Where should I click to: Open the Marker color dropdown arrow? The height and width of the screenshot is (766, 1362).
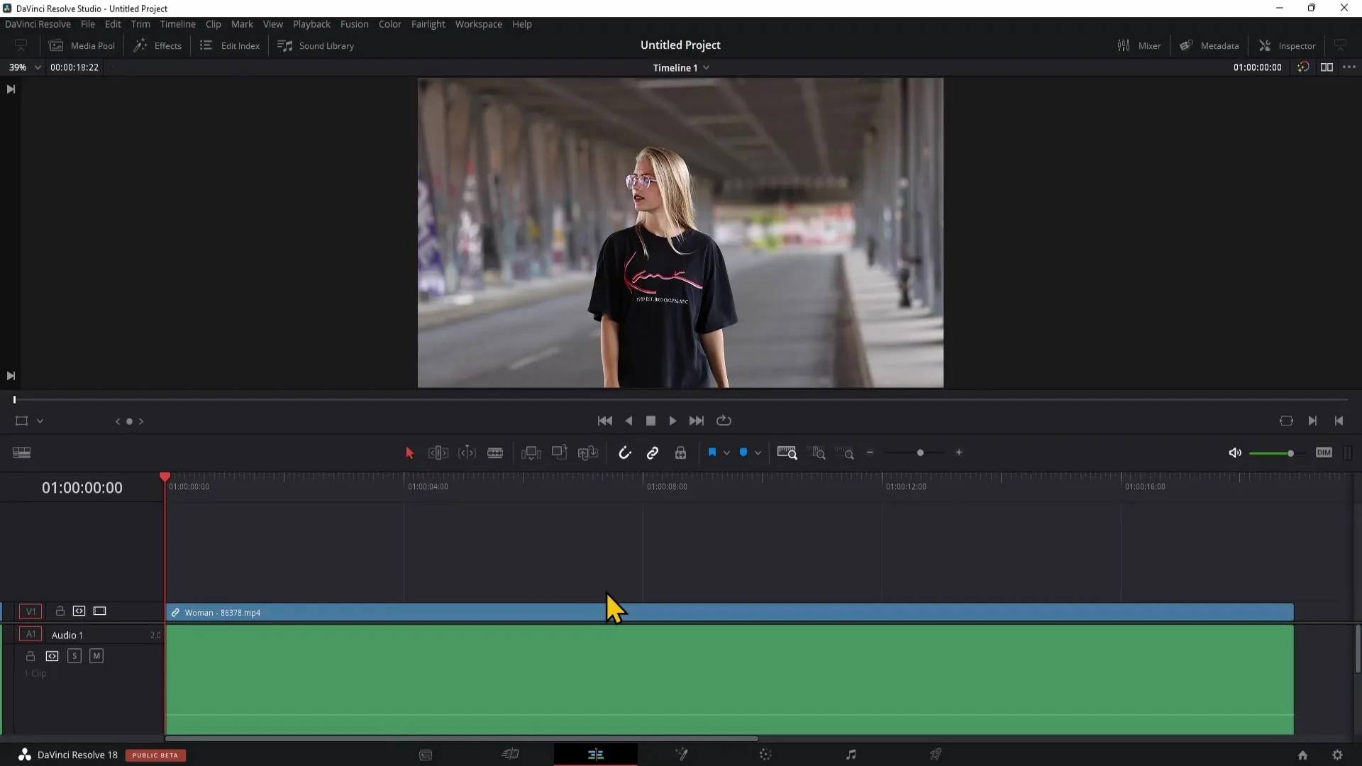(758, 453)
